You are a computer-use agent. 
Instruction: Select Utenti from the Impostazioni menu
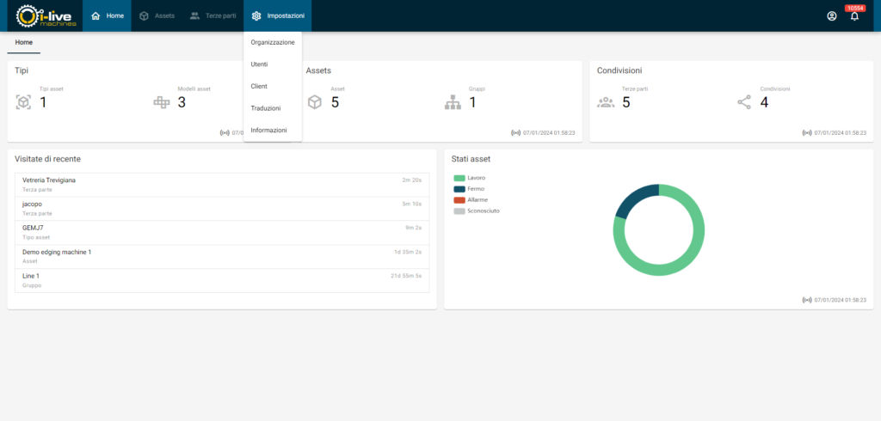click(259, 64)
